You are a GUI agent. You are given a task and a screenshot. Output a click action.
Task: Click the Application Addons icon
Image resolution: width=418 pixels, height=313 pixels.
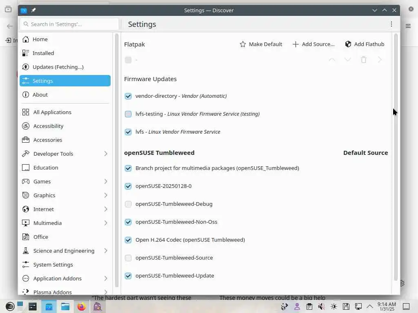pyautogui.click(x=26, y=278)
